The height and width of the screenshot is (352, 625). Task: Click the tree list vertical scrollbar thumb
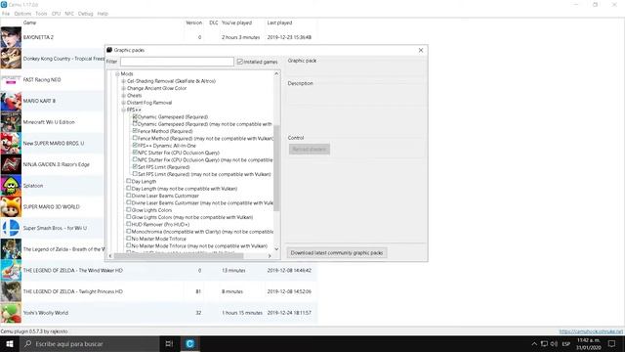point(276,167)
